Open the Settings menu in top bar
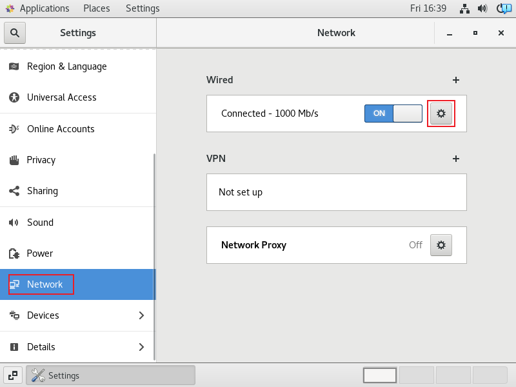Viewport: 516px width, 387px height. pos(143,8)
